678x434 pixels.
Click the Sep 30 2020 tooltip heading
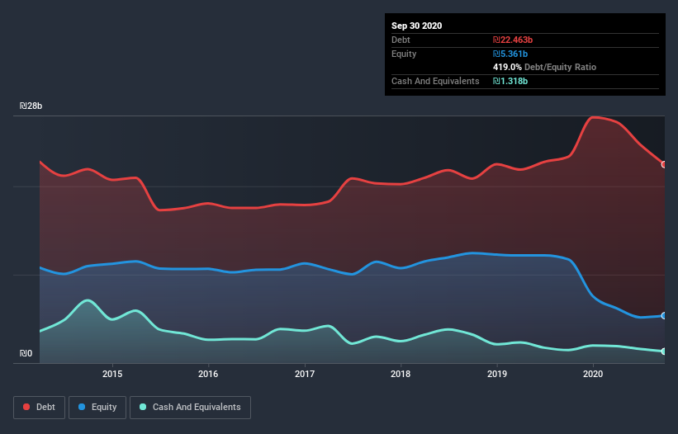pos(416,26)
